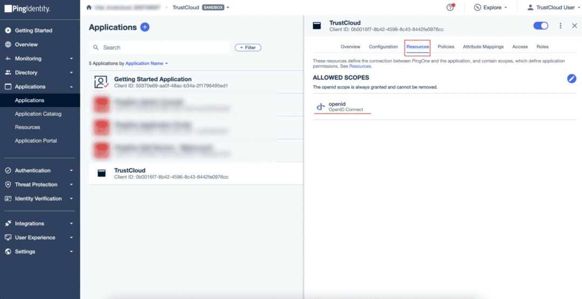The width and height of the screenshot is (582, 299).
Task: Open the TrustCloud SANDBOX environment dropdown
Action: point(201,8)
